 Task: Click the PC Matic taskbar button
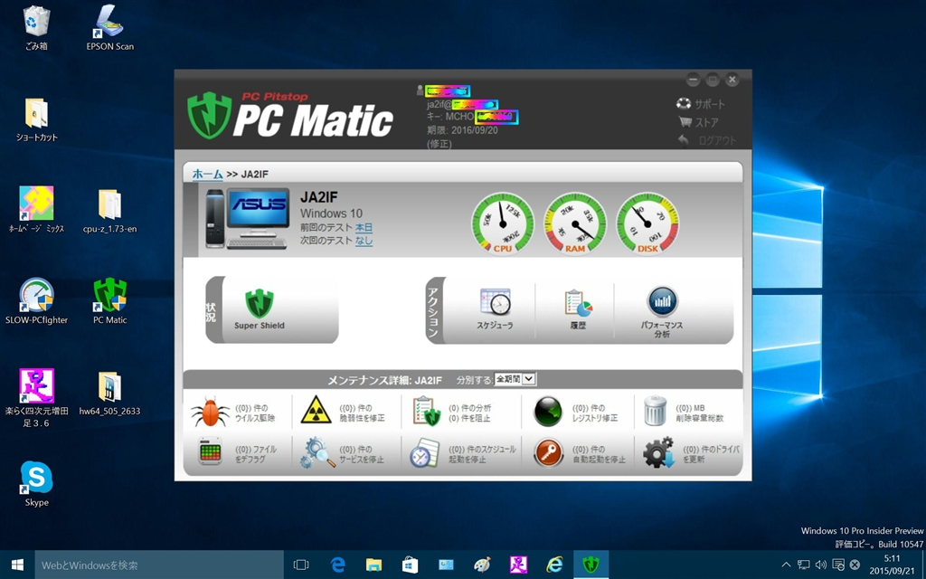coord(591,565)
